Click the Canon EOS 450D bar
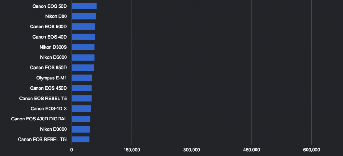This screenshot has height=156, width=343. pyautogui.click(x=82, y=88)
